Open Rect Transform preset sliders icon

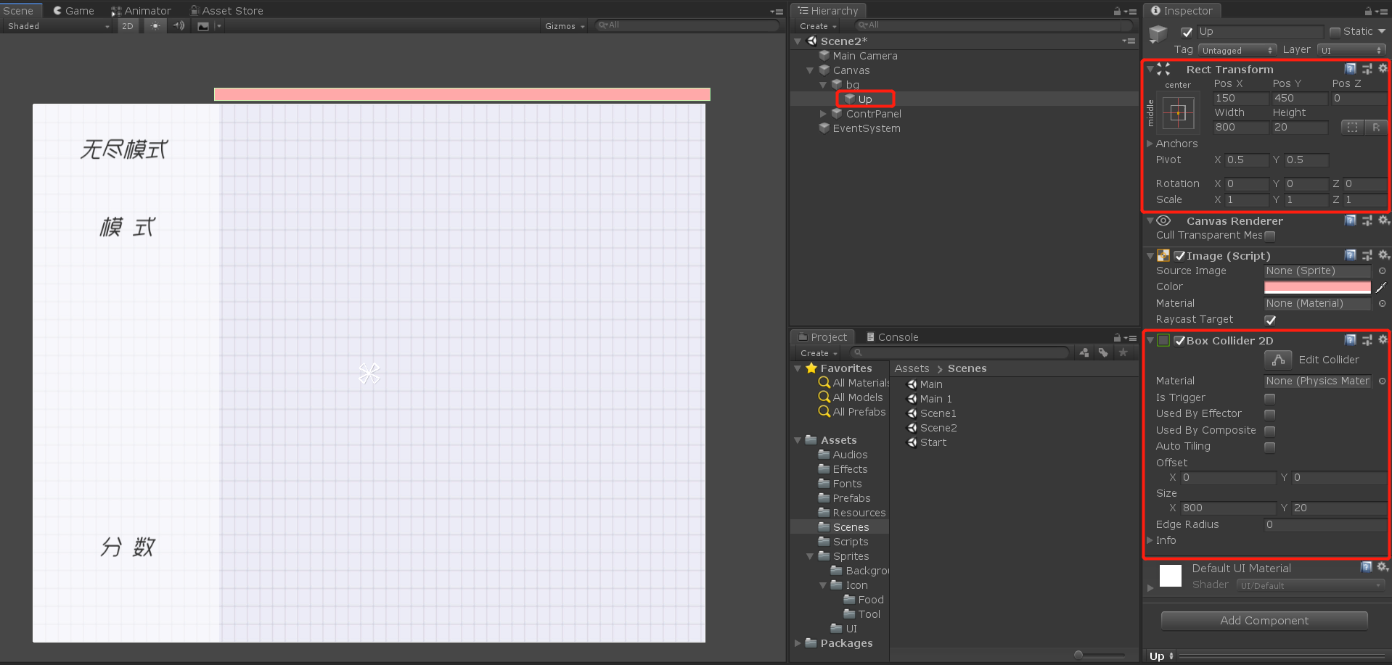coord(1367,69)
